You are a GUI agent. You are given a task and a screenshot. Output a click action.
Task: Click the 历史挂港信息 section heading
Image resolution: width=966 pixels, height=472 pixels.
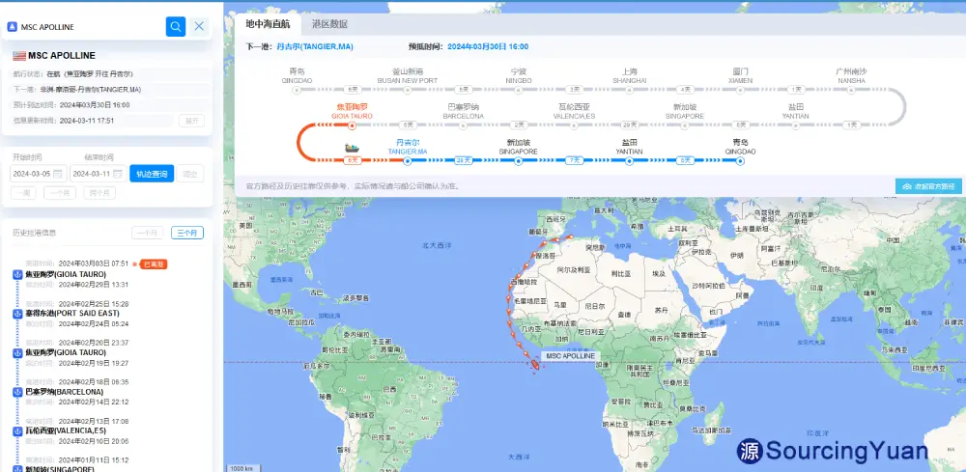point(35,233)
